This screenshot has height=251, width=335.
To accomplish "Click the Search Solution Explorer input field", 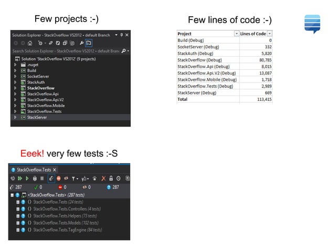I will coord(66,51).
